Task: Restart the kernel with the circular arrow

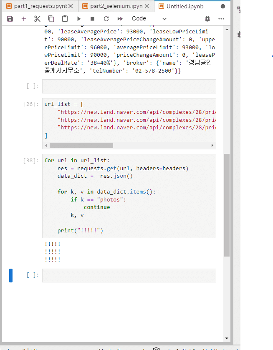Action: click(x=106, y=19)
